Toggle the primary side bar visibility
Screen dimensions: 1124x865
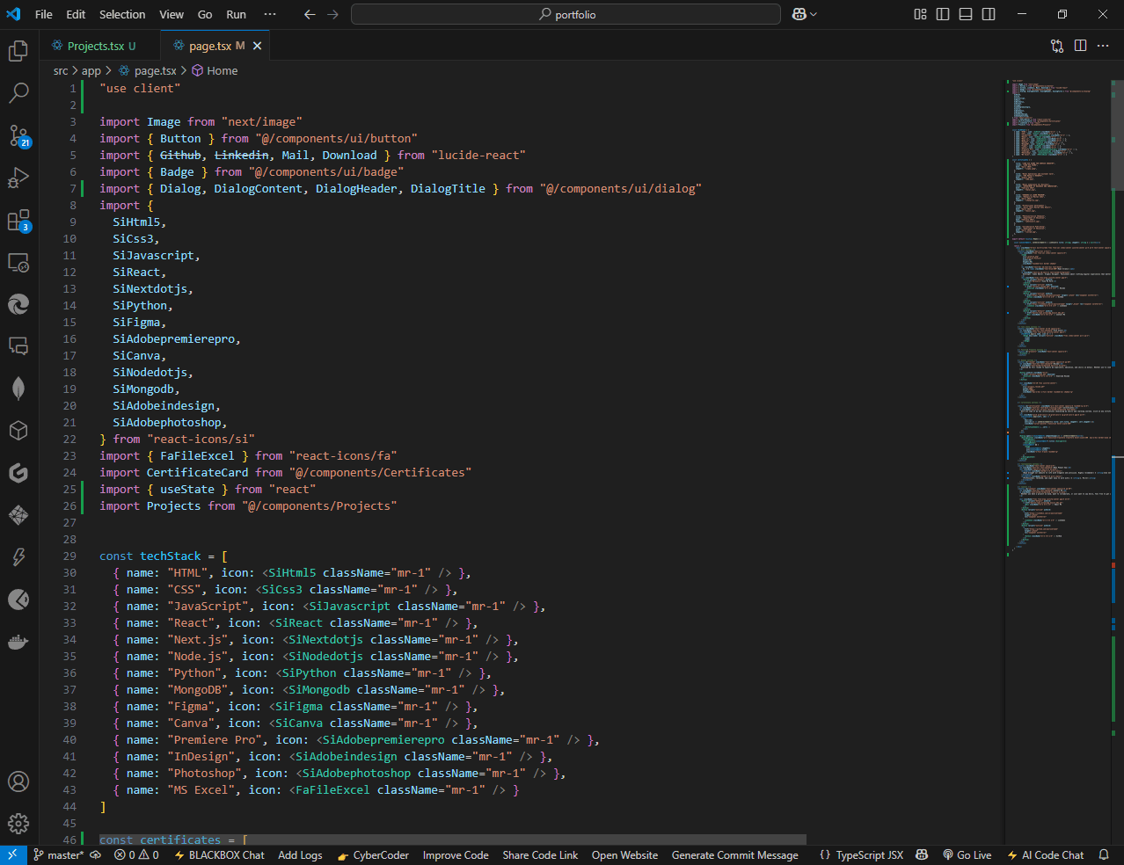pos(943,14)
